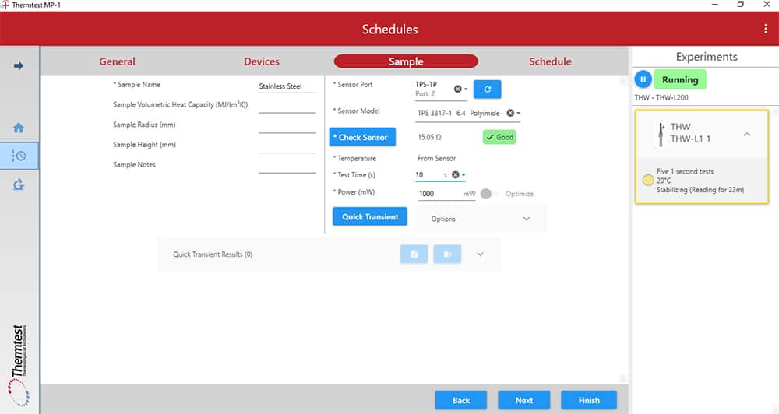Click the From Sensor temperature value
The width and height of the screenshot is (779, 414).
[x=436, y=158]
